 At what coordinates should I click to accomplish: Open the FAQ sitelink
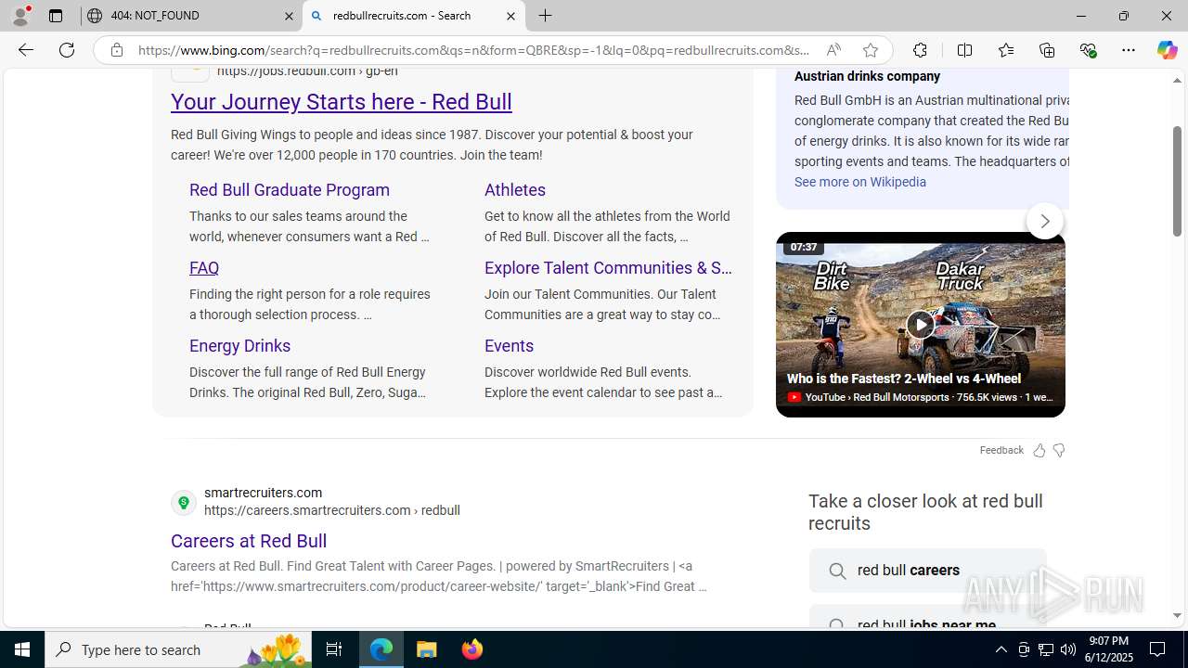[204, 267]
